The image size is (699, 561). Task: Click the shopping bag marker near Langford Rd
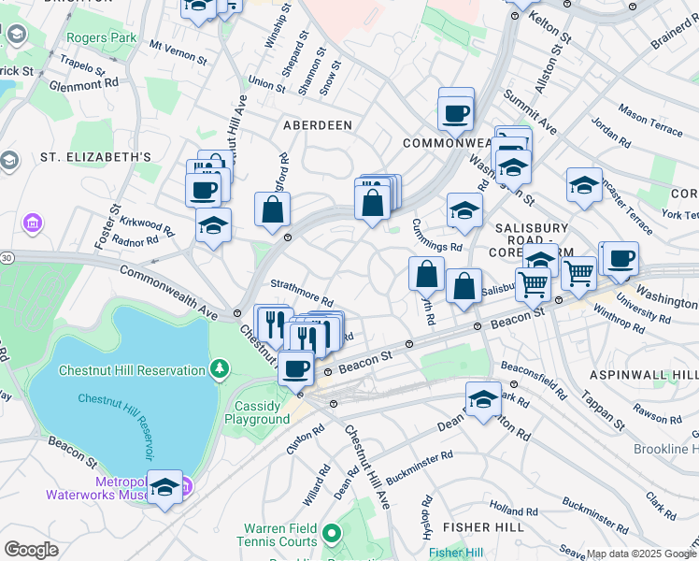(272, 210)
